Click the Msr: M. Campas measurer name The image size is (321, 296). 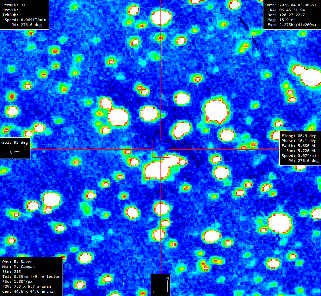point(19,267)
